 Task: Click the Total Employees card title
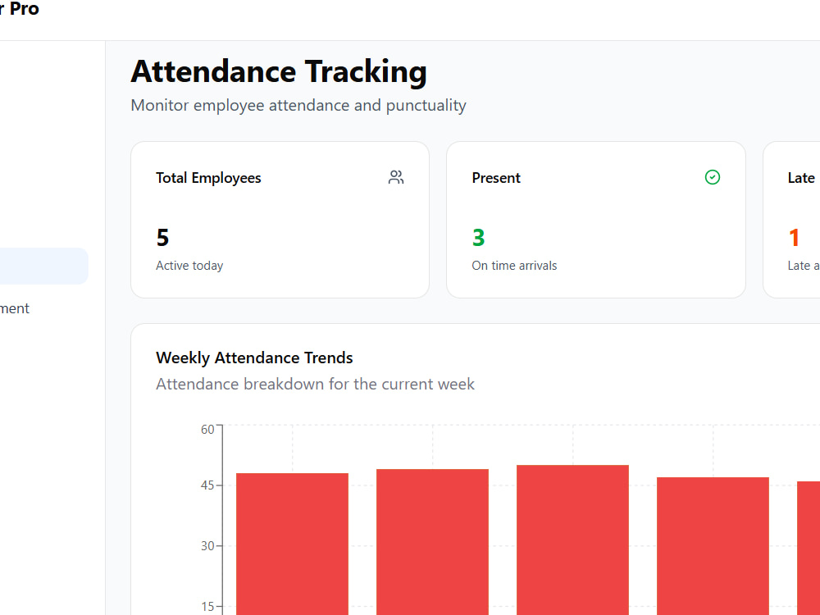pyautogui.click(x=208, y=178)
